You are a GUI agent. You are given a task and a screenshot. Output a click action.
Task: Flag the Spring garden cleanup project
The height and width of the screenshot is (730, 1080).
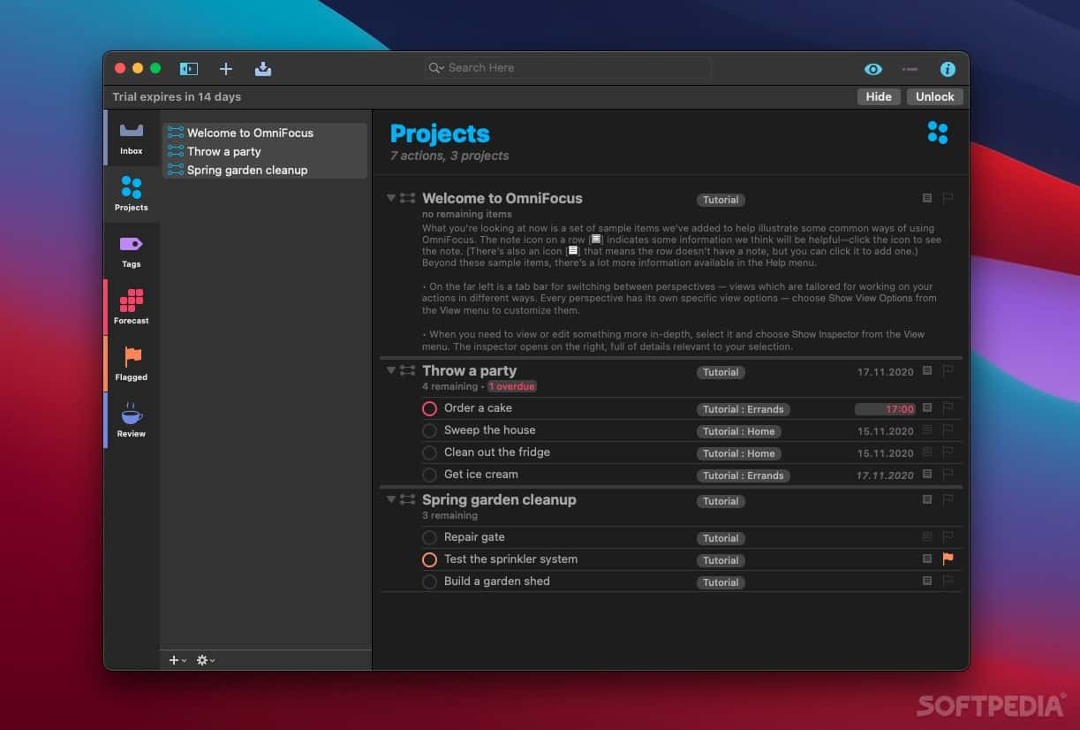(x=948, y=499)
